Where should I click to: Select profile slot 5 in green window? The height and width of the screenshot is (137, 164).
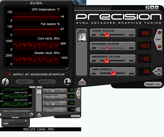[x=14, y=124]
